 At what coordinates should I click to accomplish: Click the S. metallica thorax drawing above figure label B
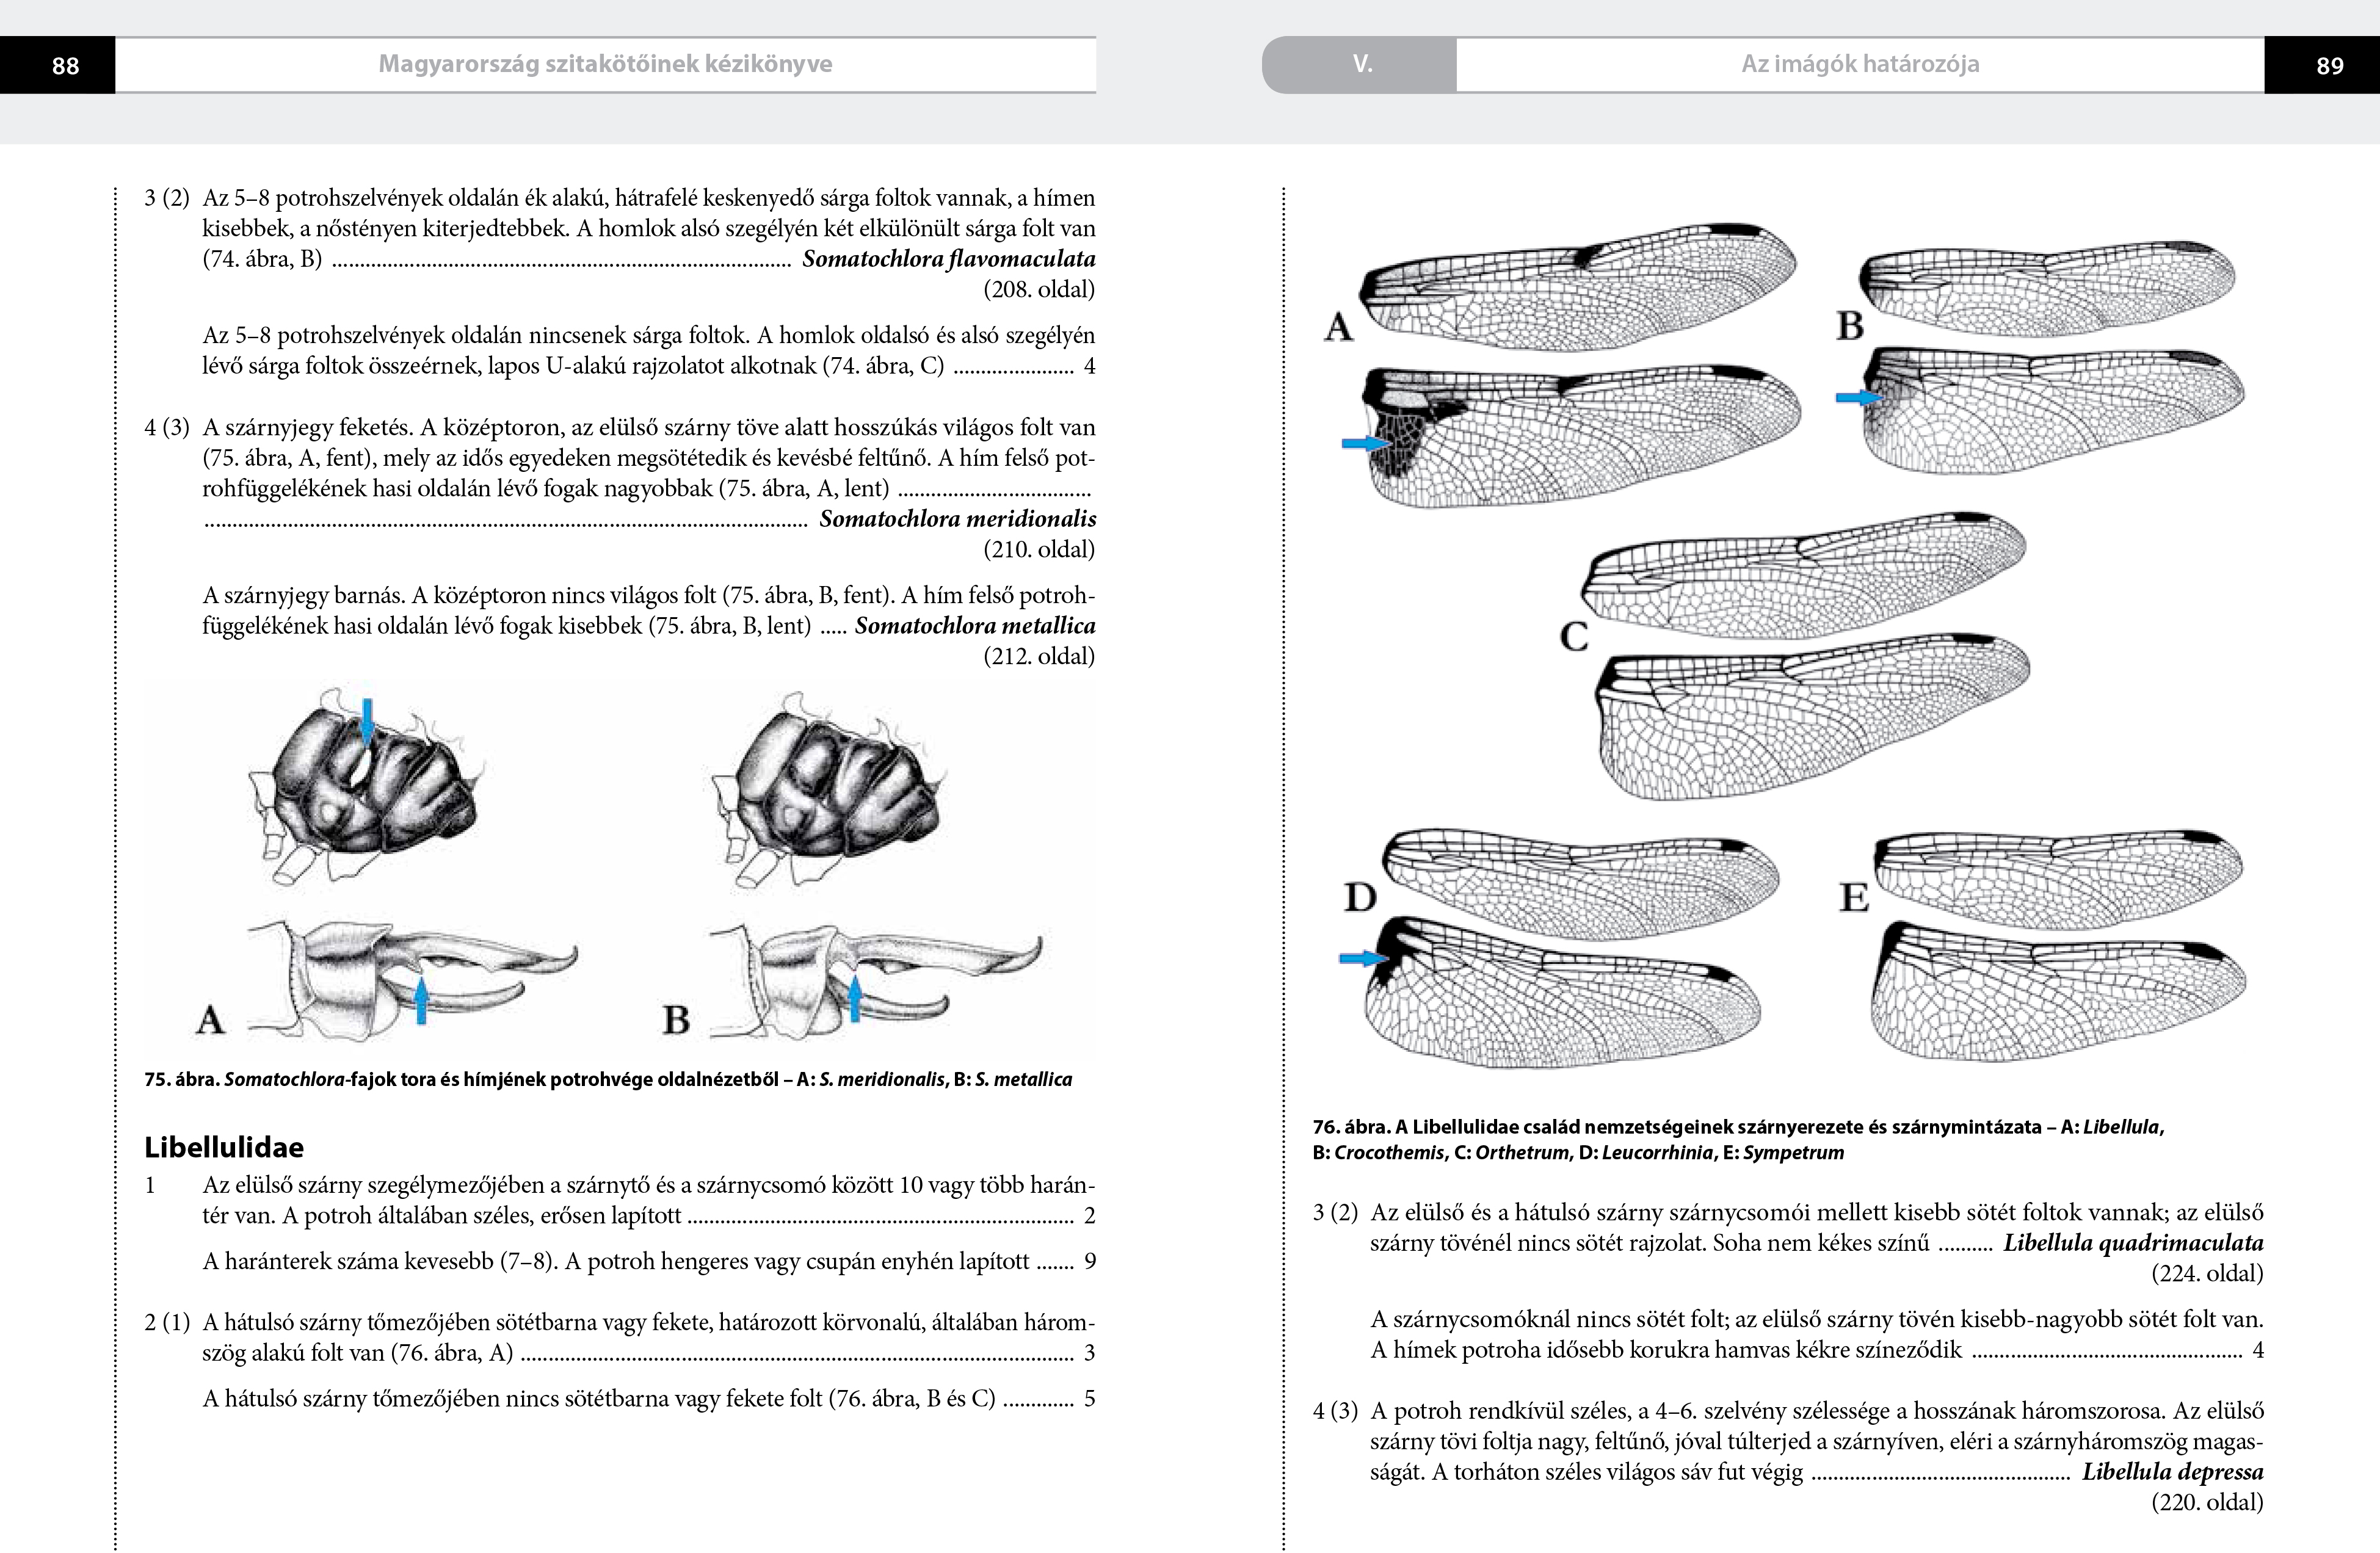[x=830, y=788]
